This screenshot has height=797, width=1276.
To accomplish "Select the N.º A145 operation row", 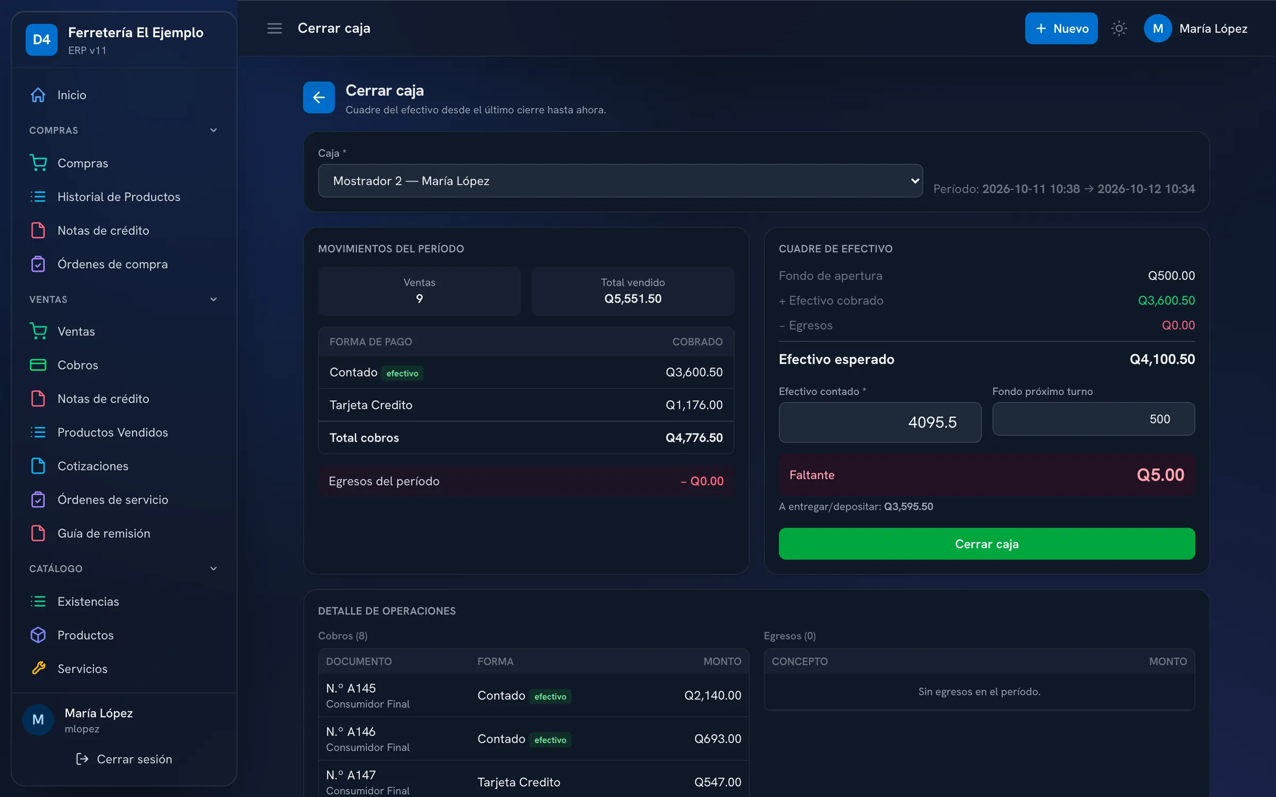I will pyautogui.click(x=533, y=696).
